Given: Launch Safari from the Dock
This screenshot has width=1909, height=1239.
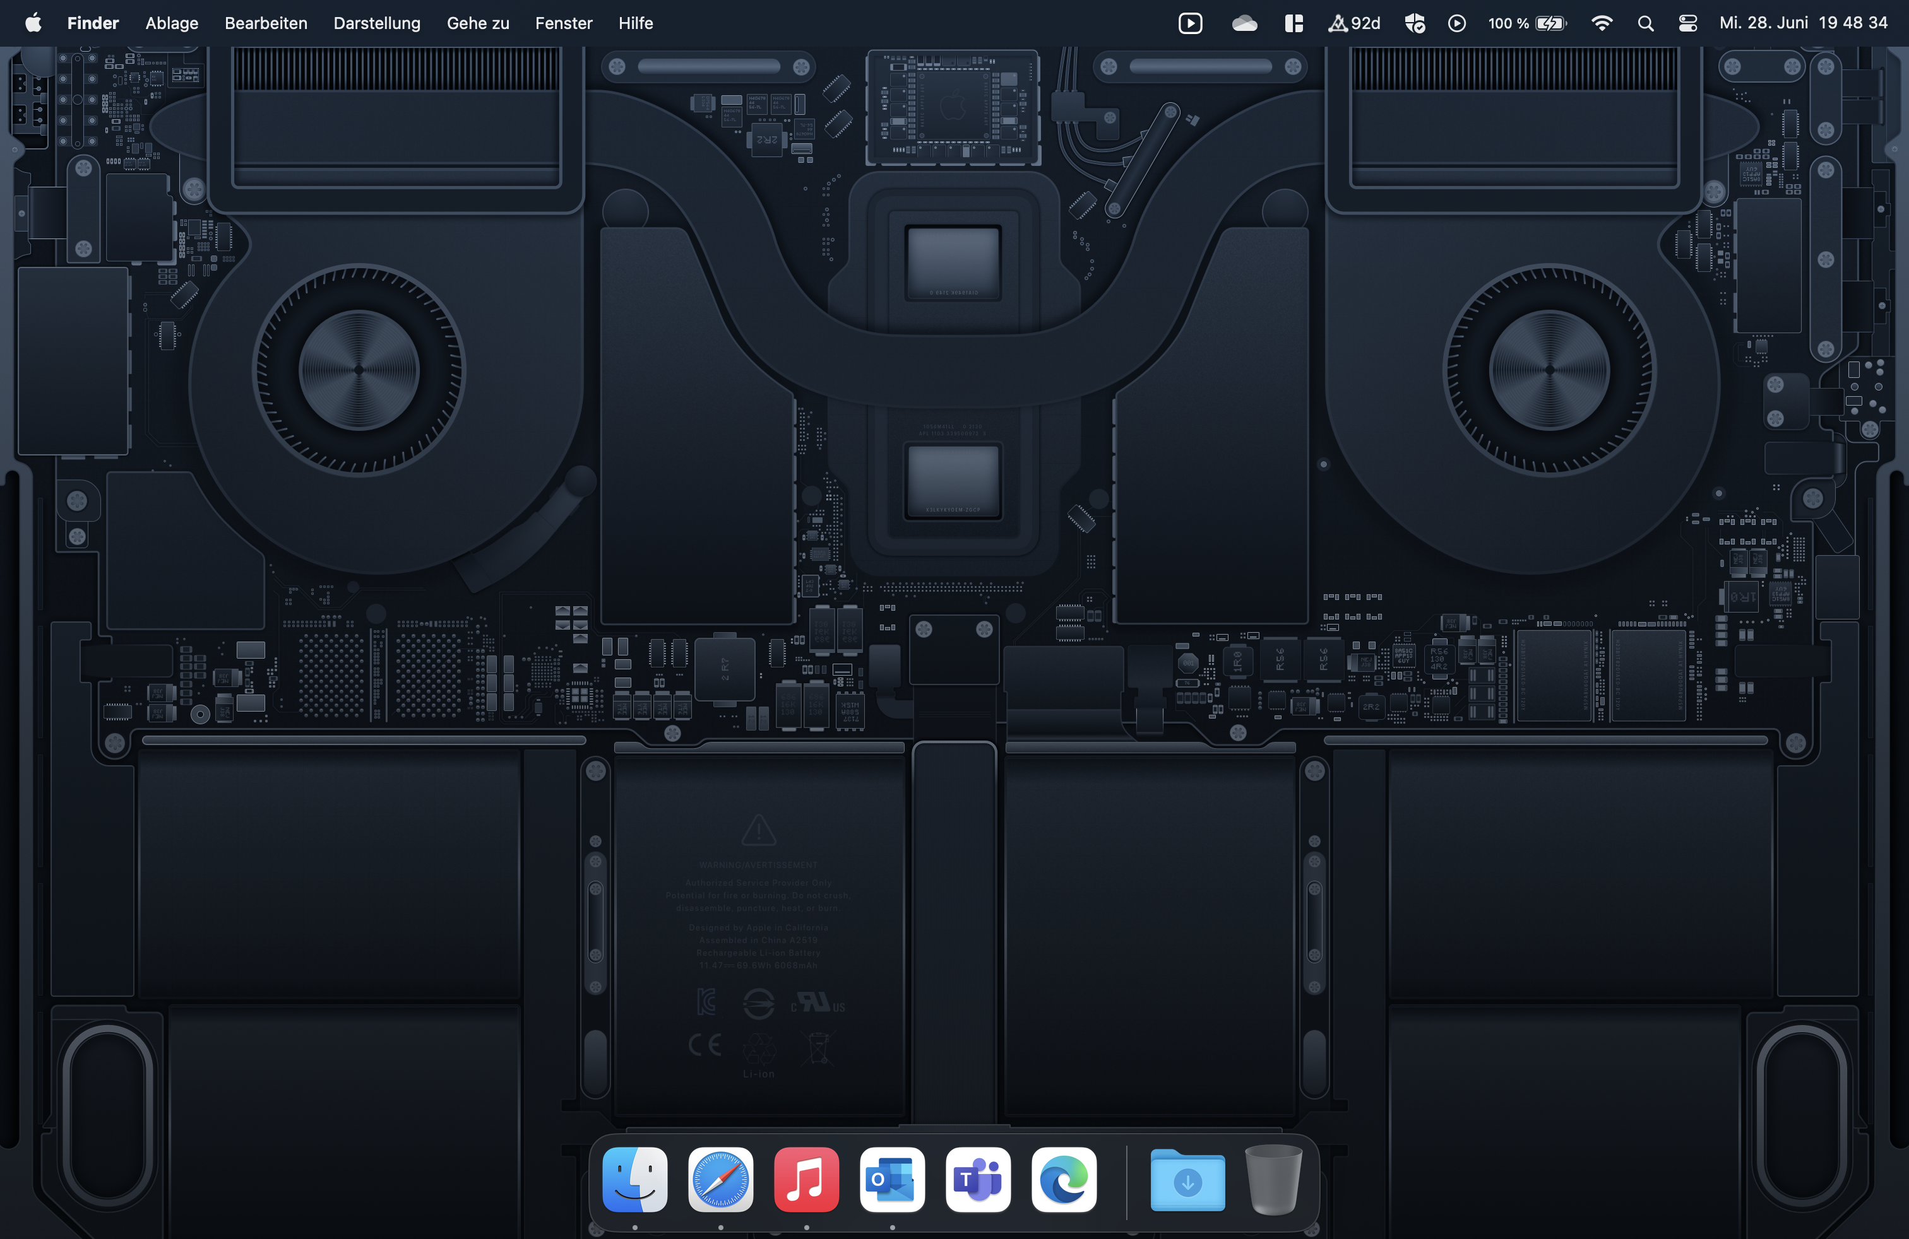Looking at the screenshot, I should point(720,1180).
